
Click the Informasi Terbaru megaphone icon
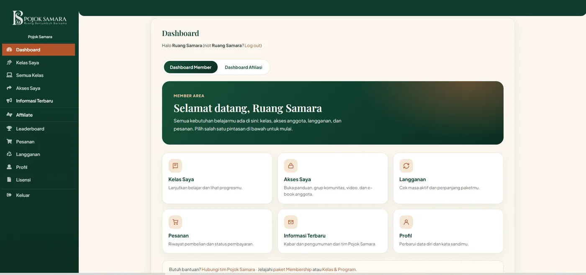[9, 101]
